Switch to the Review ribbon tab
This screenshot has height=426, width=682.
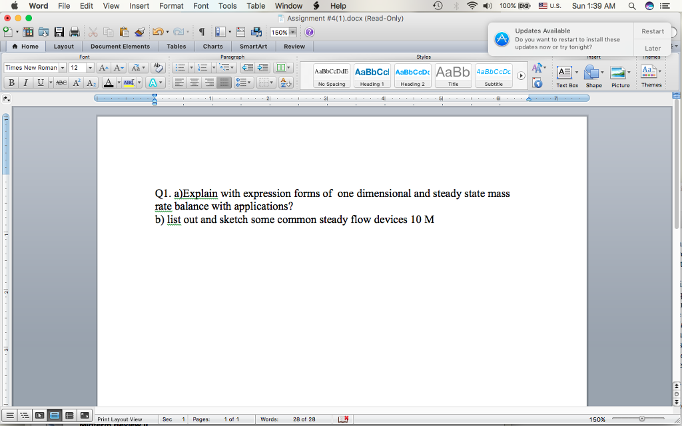[294, 47]
